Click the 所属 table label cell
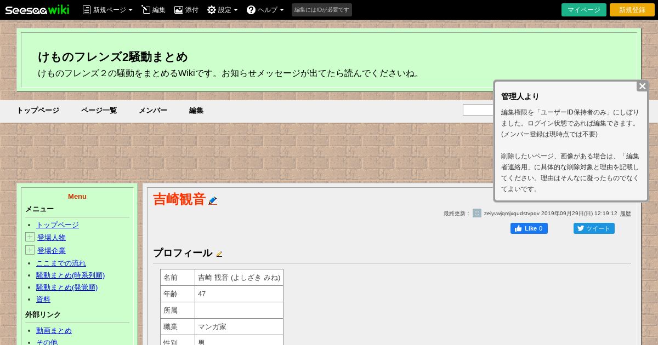This screenshot has height=345, width=658. (x=178, y=311)
